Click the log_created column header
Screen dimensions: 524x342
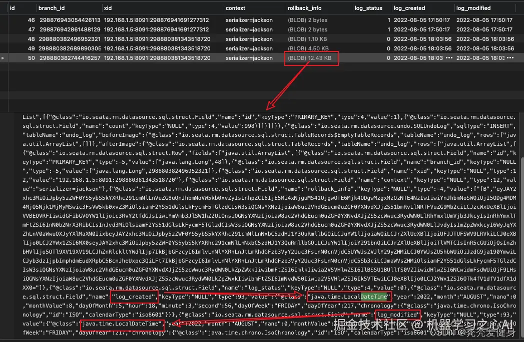pyautogui.click(x=409, y=8)
